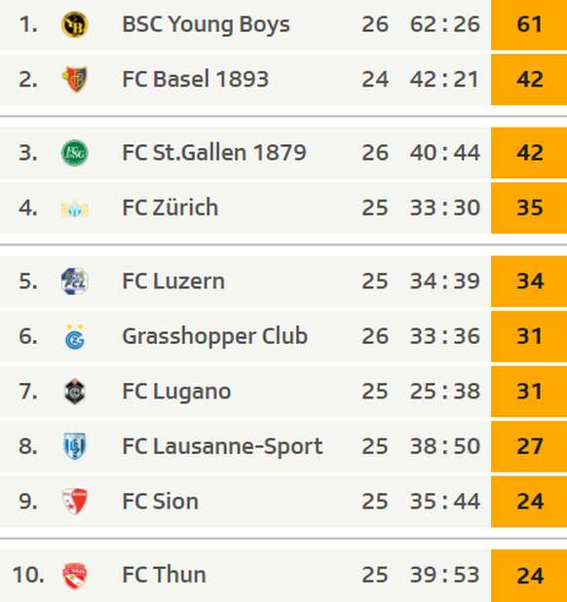Open the FC Thun club logo
Viewport: 567px width, 602px height.
click(75, 576)
